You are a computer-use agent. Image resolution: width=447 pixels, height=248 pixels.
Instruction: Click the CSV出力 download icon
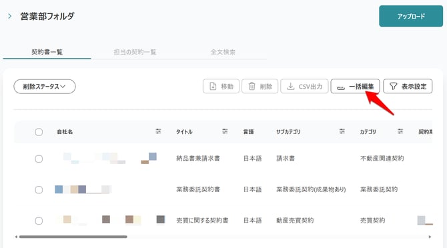point(290,86)
